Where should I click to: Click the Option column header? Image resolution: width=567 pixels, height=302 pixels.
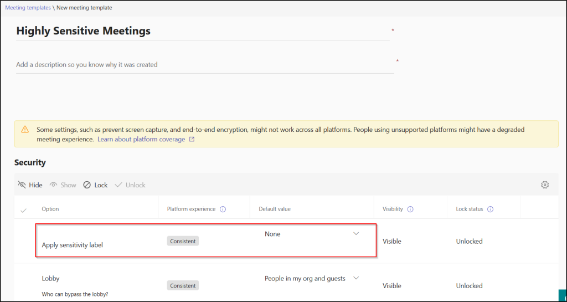(50, 209)
